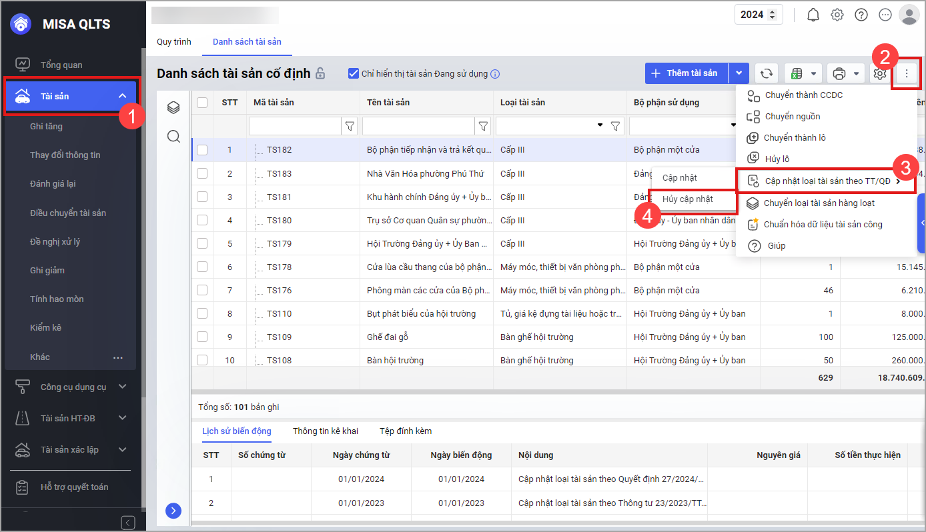Open the help question mark icon in header
Viewport: 926px width, 532px height.
coord(861,15)
